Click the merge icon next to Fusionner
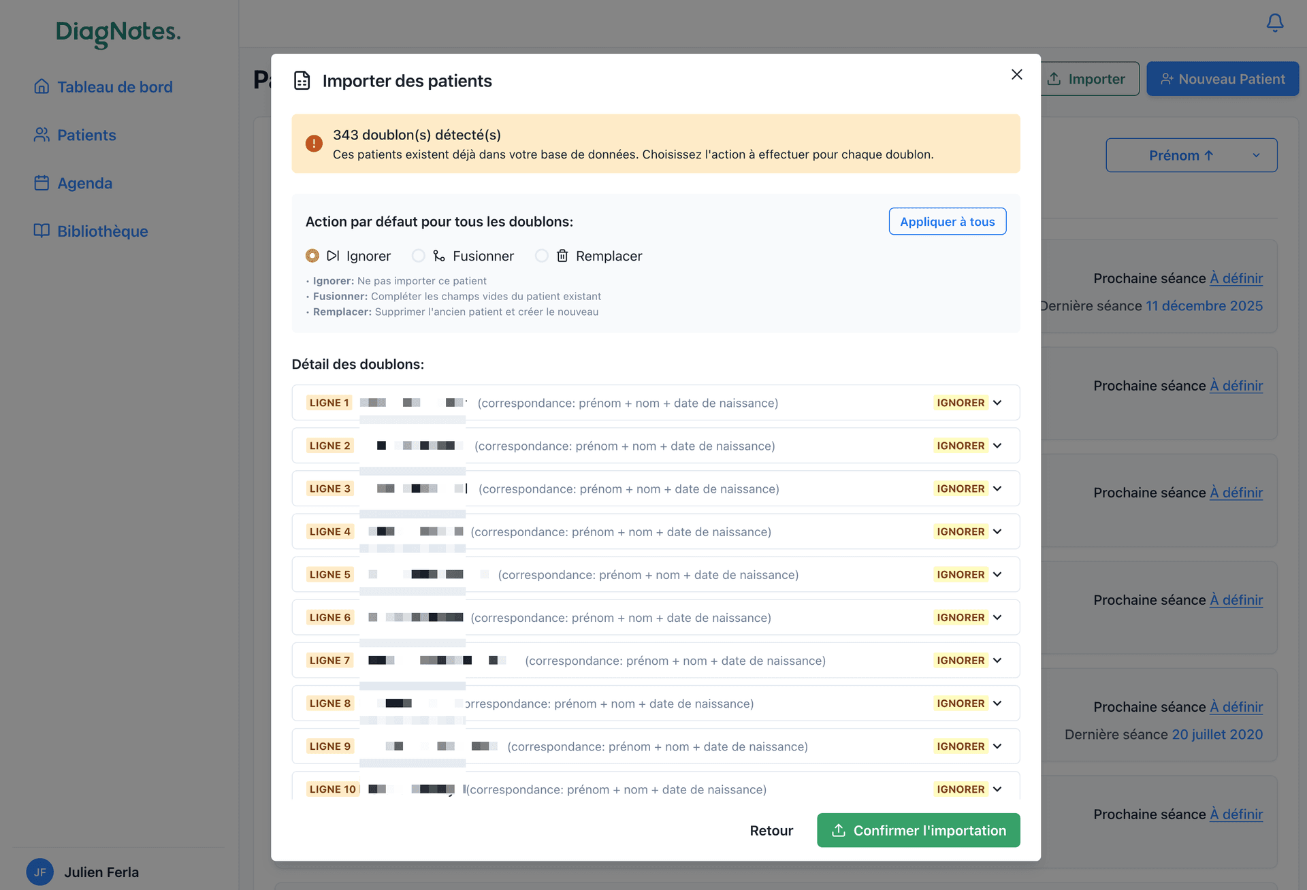 [439, 255]
